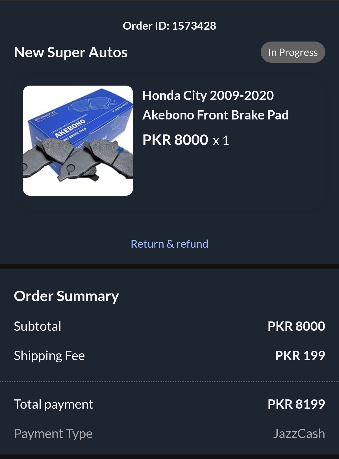Image resolution: width=339 pixels, height=459 pixels.
Task: Open the Honda City 2009-2020 product title
Action: [x=208, y=95]
